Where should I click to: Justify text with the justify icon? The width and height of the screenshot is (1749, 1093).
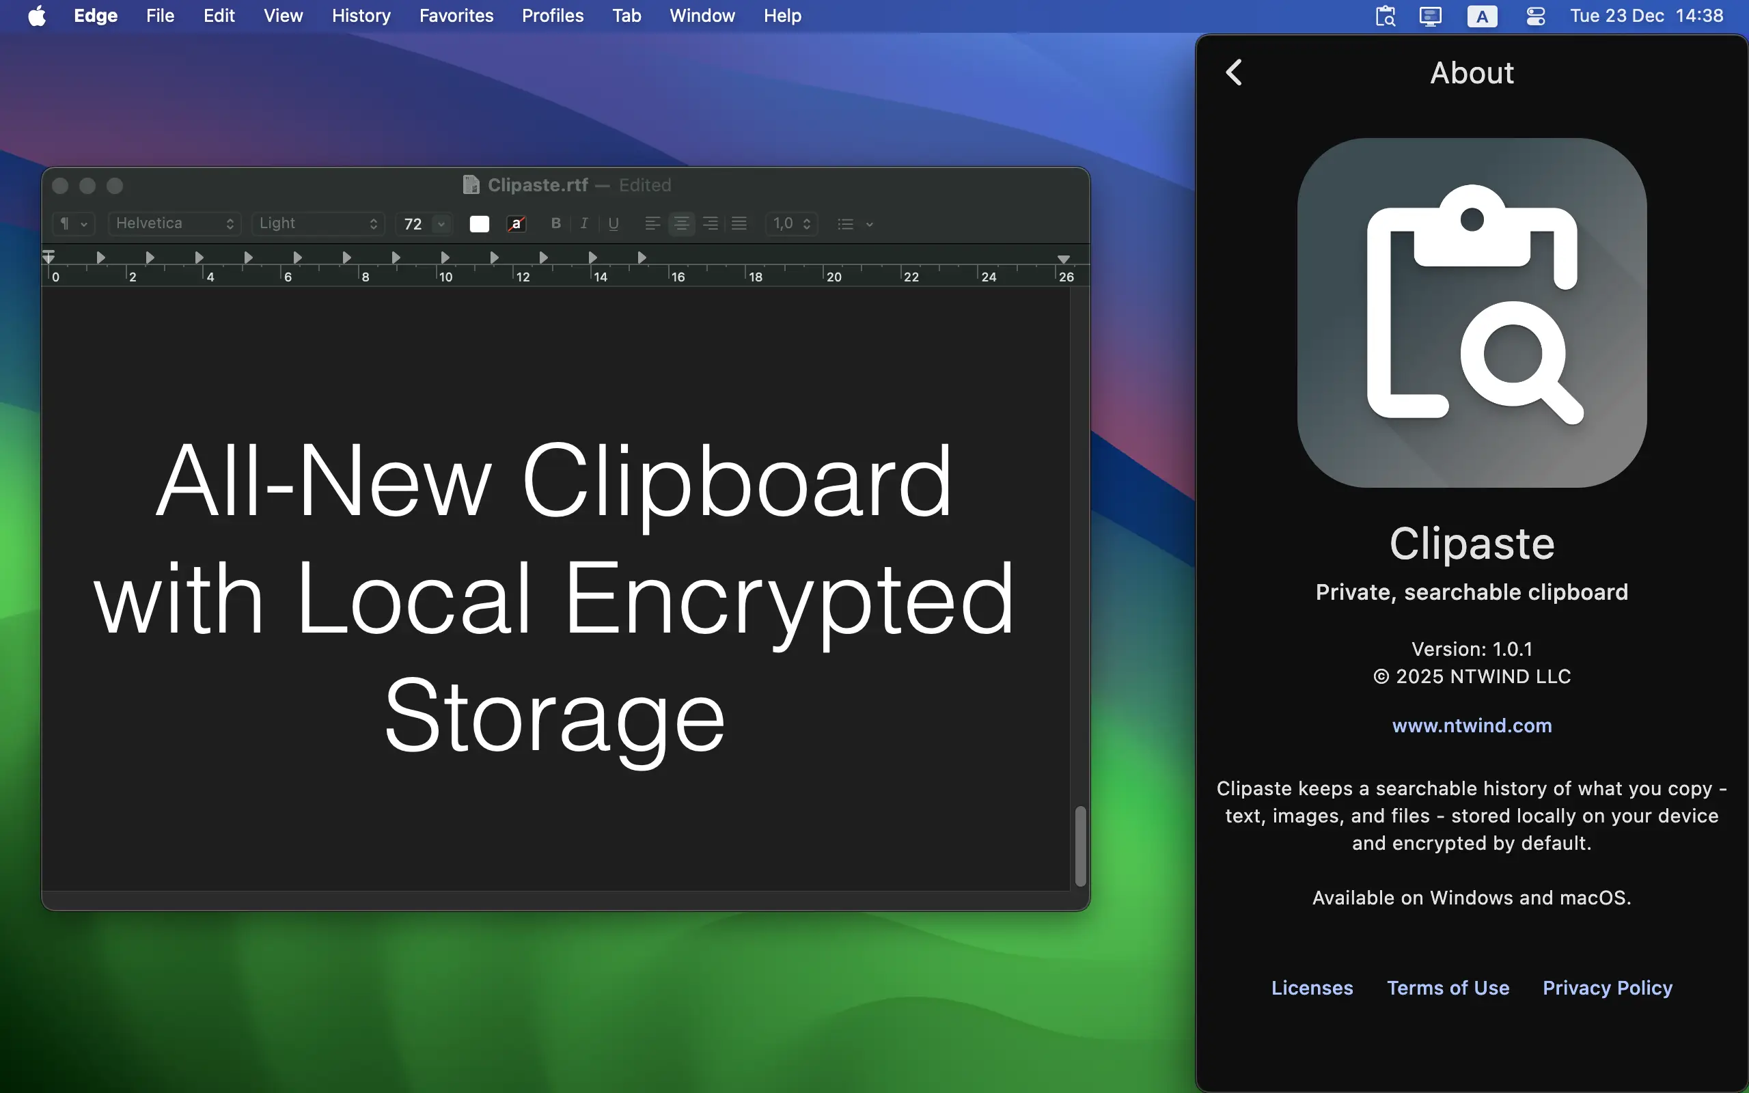[739, 223]
